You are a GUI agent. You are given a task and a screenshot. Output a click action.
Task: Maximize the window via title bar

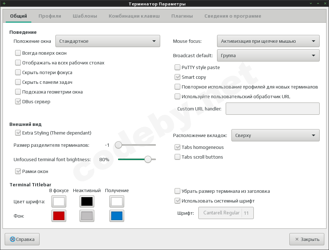[x=318, y=3]
